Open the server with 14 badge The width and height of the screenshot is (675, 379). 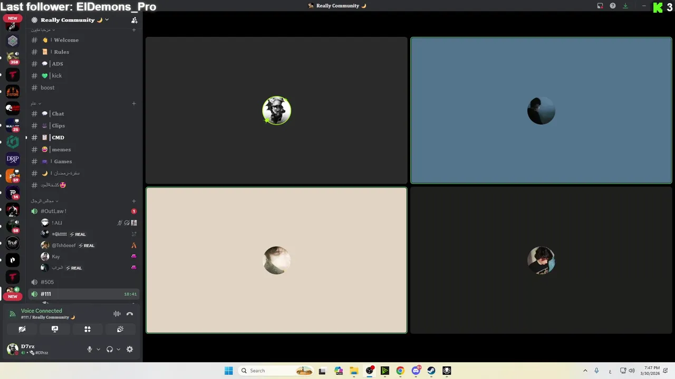click(13, 192)
